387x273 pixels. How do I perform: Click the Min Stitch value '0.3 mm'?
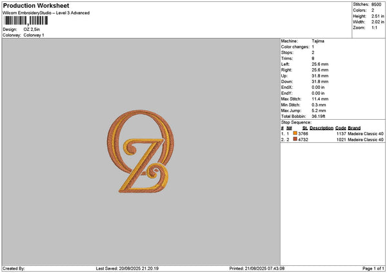[319, 105]
